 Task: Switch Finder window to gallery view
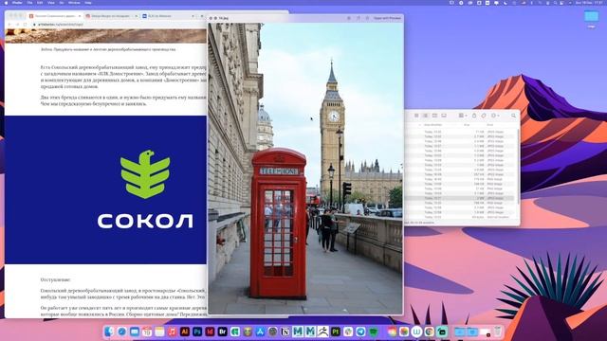(x=444, y=116)
